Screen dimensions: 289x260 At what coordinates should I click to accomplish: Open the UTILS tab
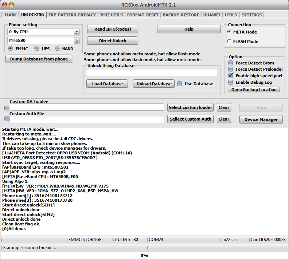coord(231,15)
